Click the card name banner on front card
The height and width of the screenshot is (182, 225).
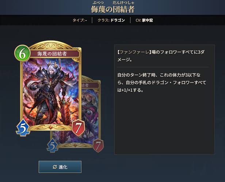click(x=52, y=54)
